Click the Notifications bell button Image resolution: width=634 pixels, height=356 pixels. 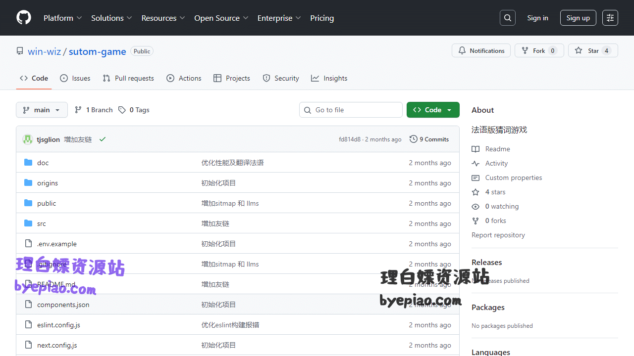click(481, 50)
